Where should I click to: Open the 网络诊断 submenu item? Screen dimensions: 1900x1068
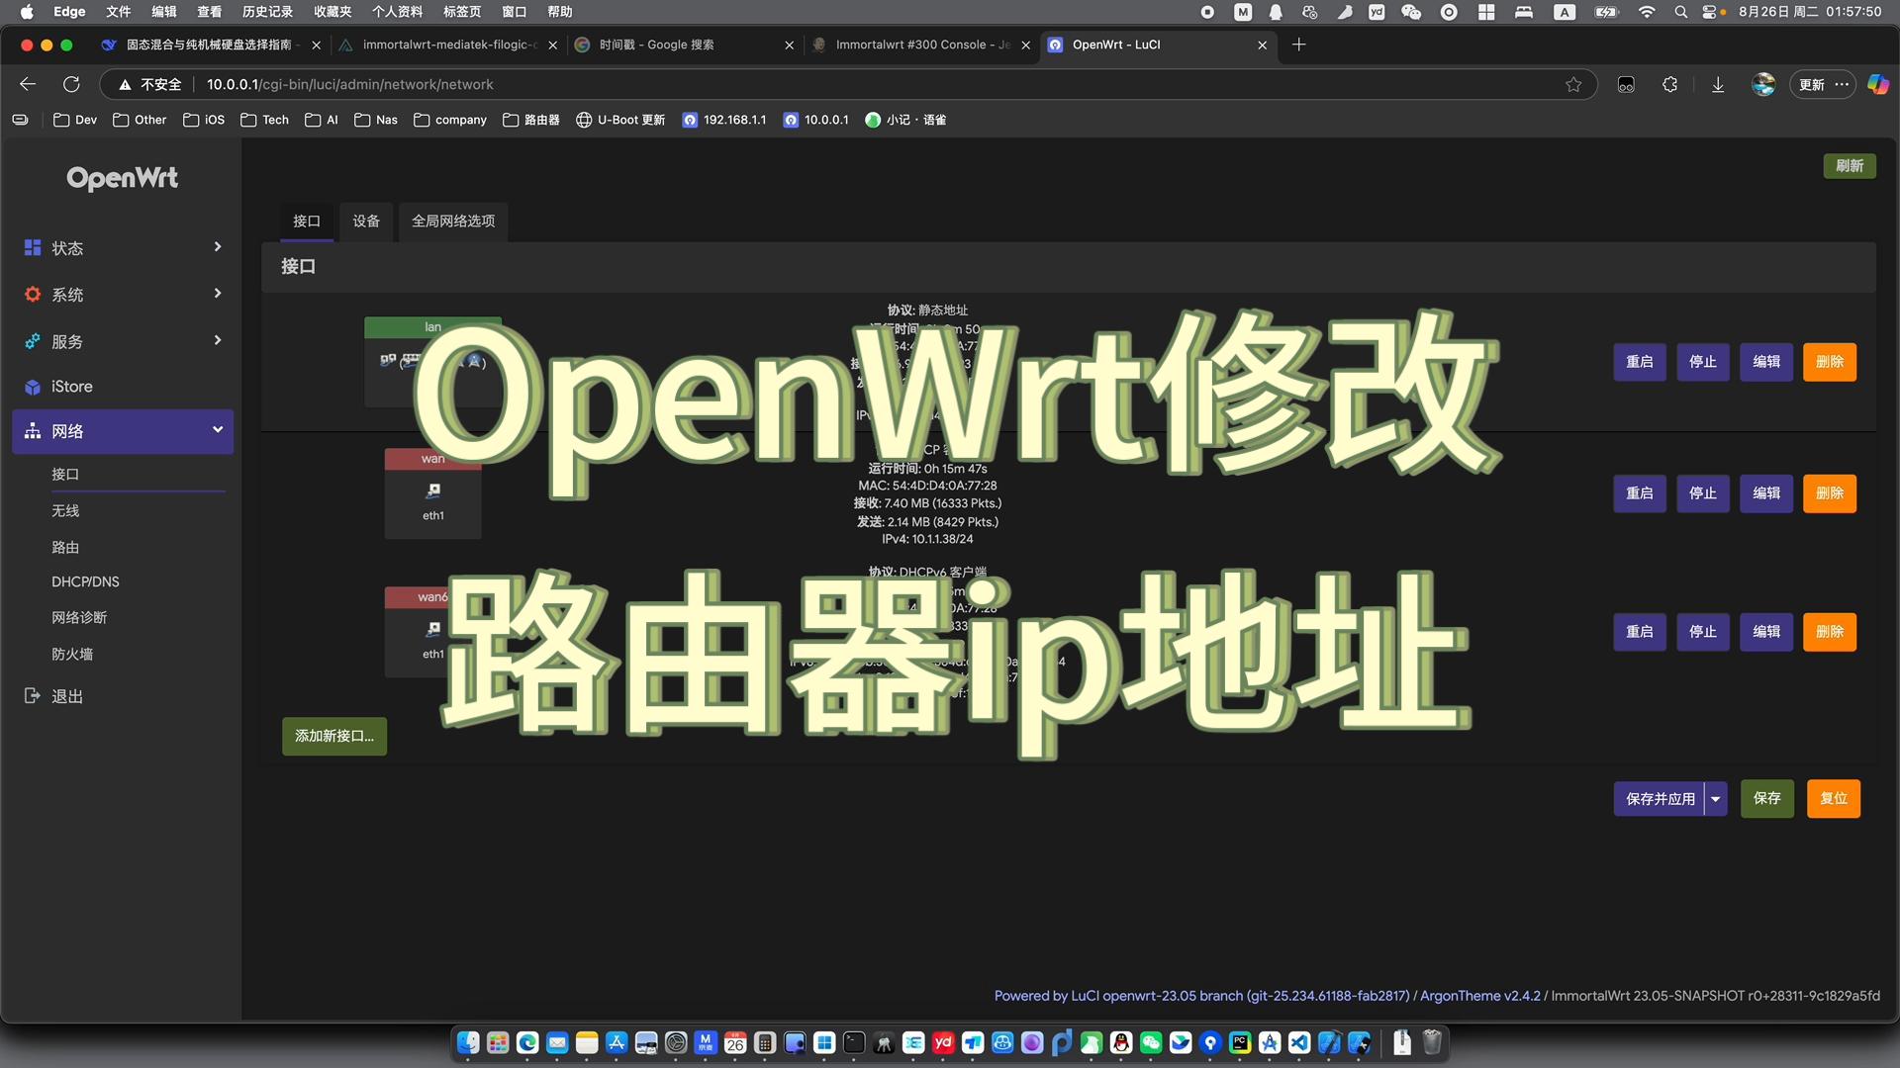(x=79, y=617)
